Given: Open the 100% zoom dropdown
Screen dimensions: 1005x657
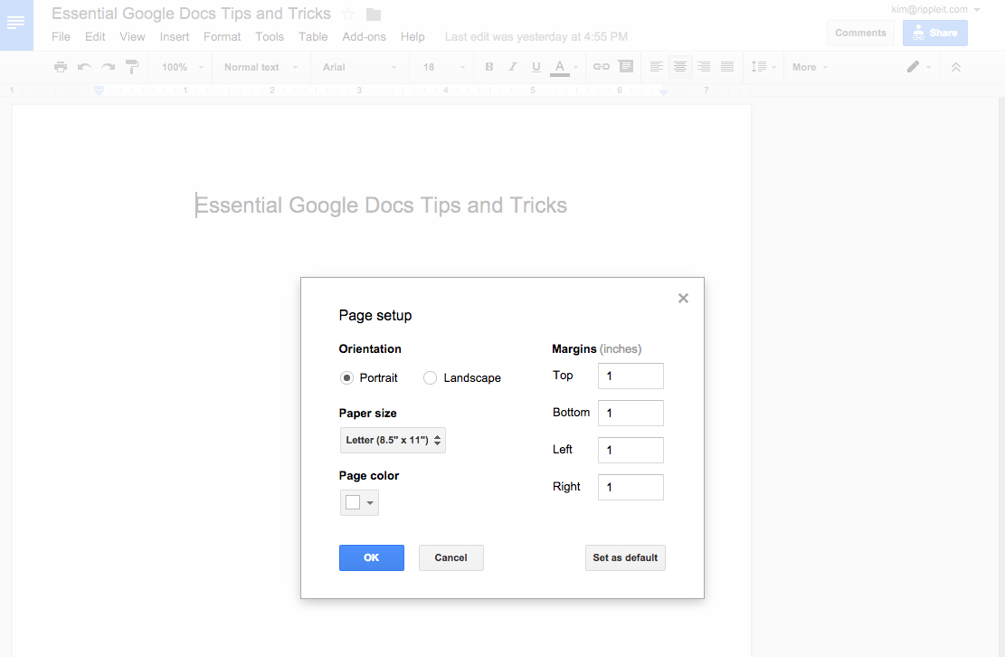Looking at the screenshot, I should [182, 67].
